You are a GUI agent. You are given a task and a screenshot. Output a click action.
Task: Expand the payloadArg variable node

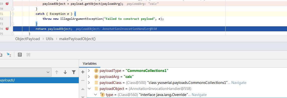click(x=89, y=77)
